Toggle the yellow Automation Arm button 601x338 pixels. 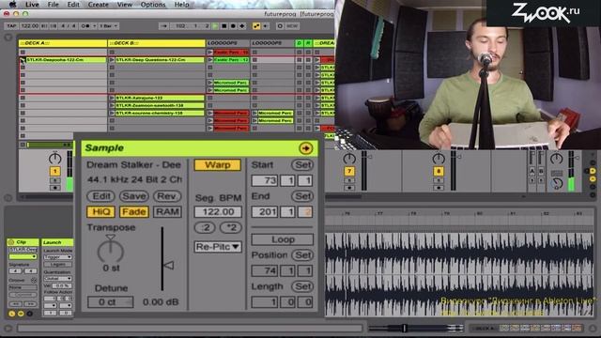(x=256, y=26)
